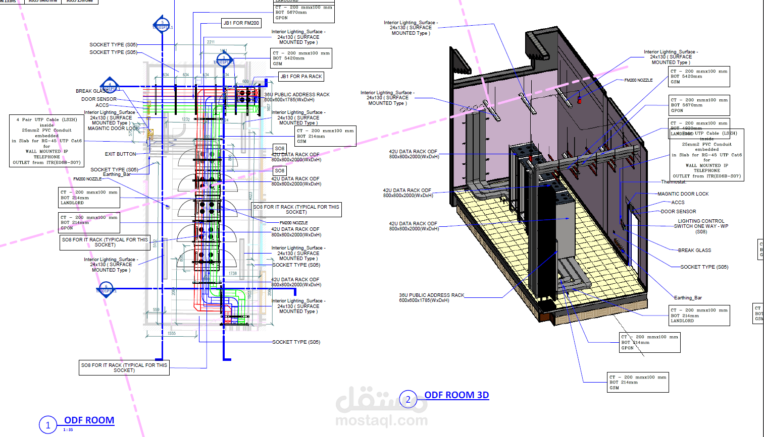This screenshot has width=764, height=437.
Task: Select Earthing_Bar label in 3D view
Action: tap(688, 298)
